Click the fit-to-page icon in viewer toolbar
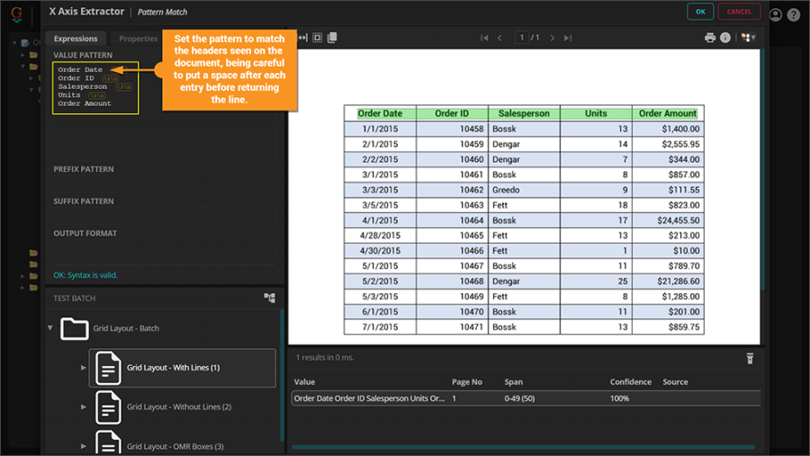The width and height of the screenshot is (810, 456). pos(318,38)
